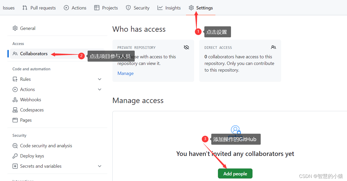Select the Collaborators people icon in sidebar

[15, 54]
